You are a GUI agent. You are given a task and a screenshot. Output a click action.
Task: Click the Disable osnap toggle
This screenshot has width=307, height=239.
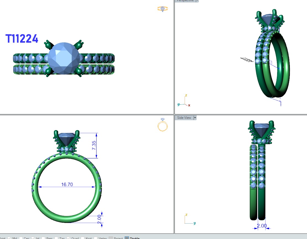(127, 238)
